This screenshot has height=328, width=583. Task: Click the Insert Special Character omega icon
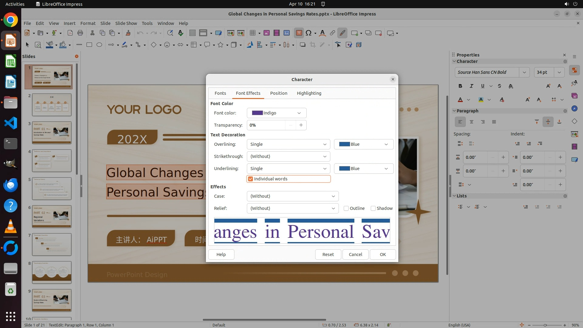click(x=309, y=33)
